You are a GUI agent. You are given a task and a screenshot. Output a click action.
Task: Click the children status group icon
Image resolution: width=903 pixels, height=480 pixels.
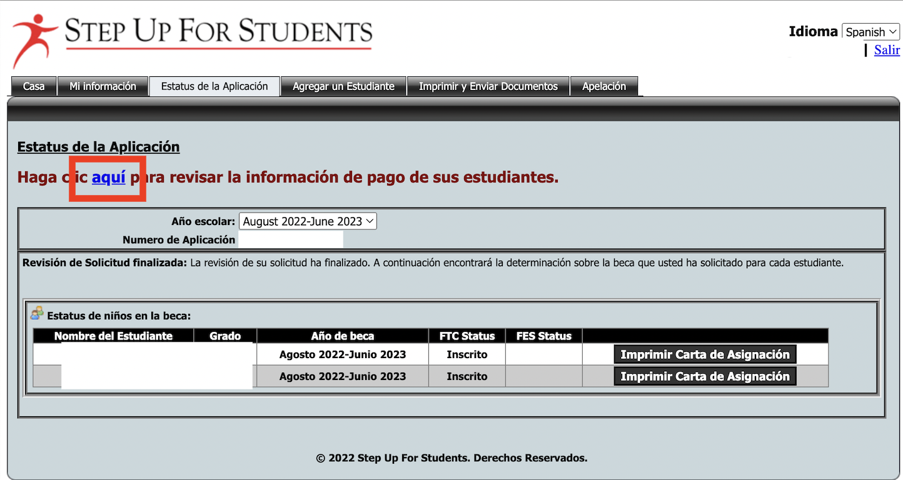[38, 312]
